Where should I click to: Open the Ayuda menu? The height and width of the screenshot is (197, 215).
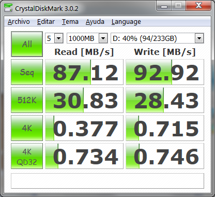(x=95, y=22)
